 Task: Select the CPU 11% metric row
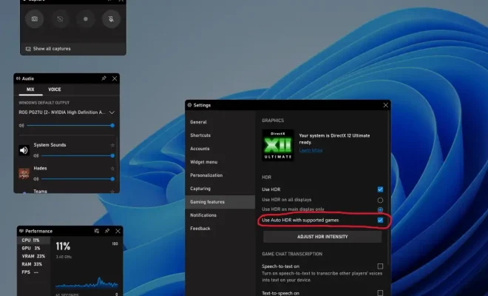[x=33, y=240]
